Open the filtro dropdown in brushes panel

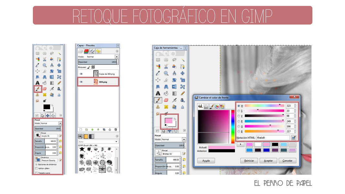[116, 142]
